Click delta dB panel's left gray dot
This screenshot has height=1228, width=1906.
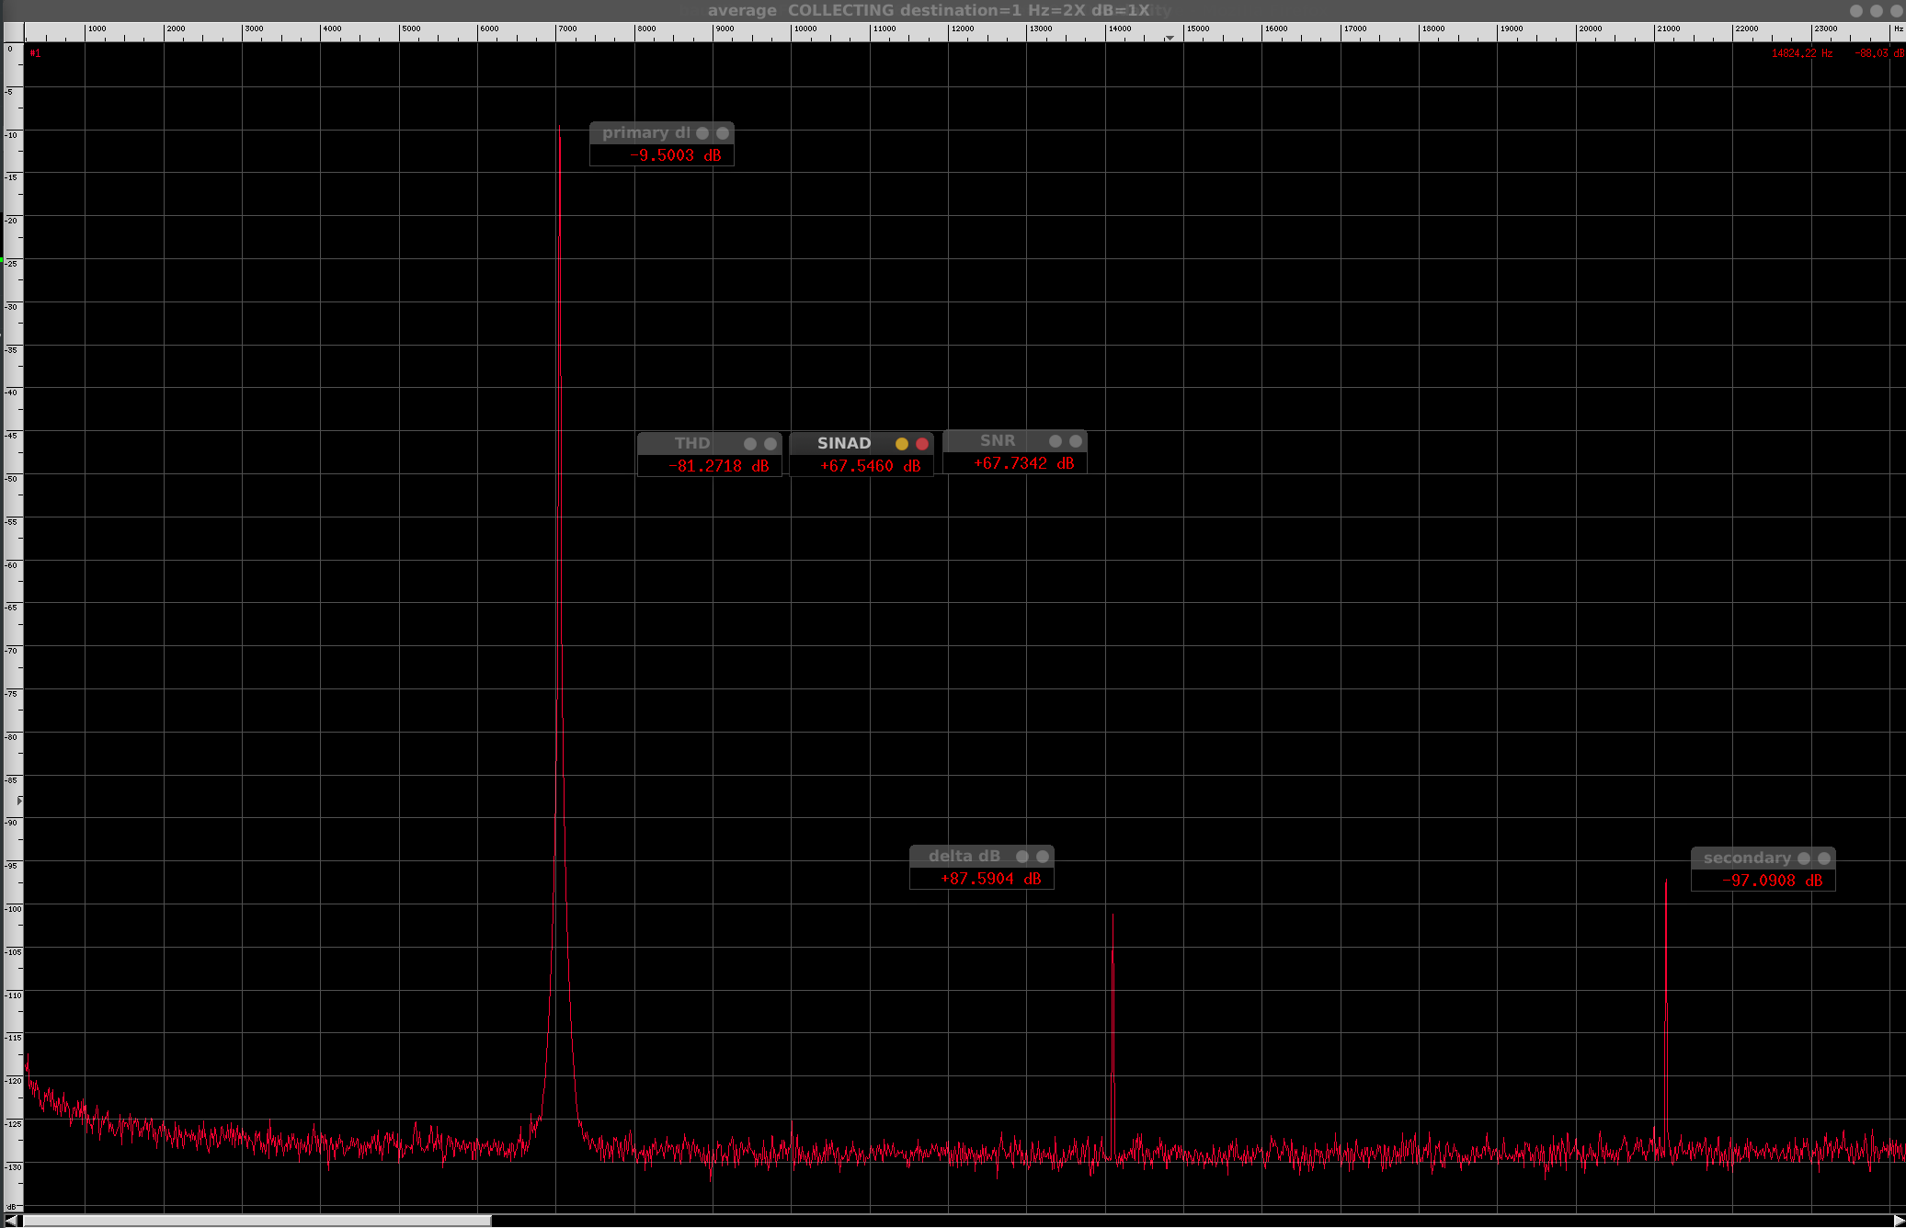click(x=1022, y=857)
